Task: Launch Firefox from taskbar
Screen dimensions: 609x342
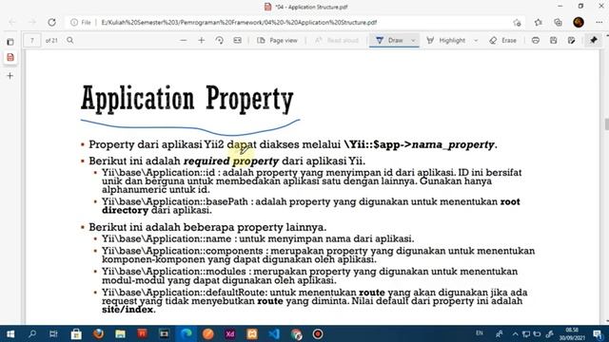Action: [98, 333]
